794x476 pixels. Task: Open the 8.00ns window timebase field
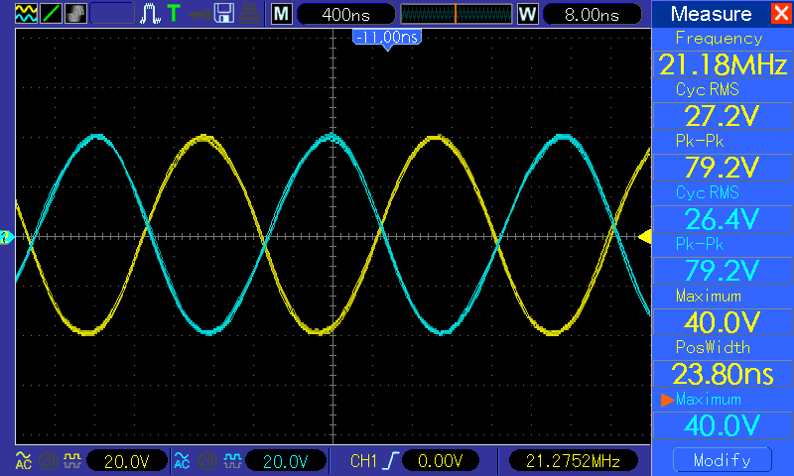[x=590, y=14]
